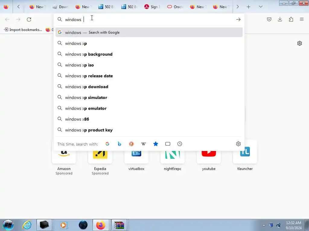The height and width of the screenshot is (231, 309).
Task: Choose suggestion 'windows xp product key'
Action: [x=149, y=130]
